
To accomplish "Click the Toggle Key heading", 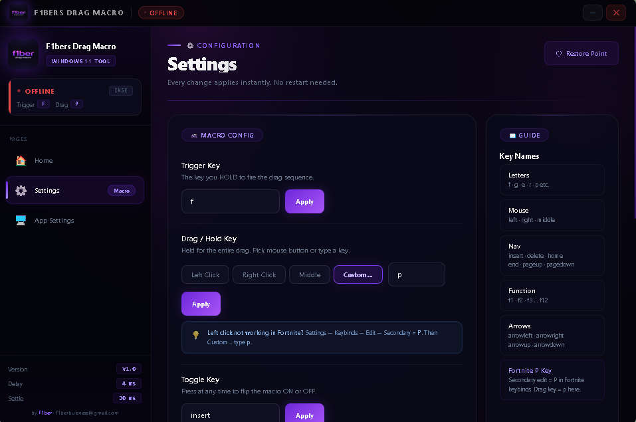I will (200, 379).
